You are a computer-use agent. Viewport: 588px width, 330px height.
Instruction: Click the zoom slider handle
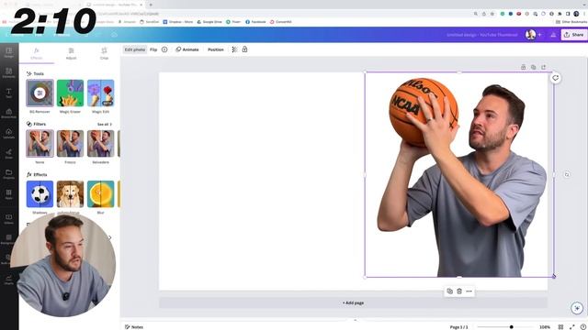(511, 327)
